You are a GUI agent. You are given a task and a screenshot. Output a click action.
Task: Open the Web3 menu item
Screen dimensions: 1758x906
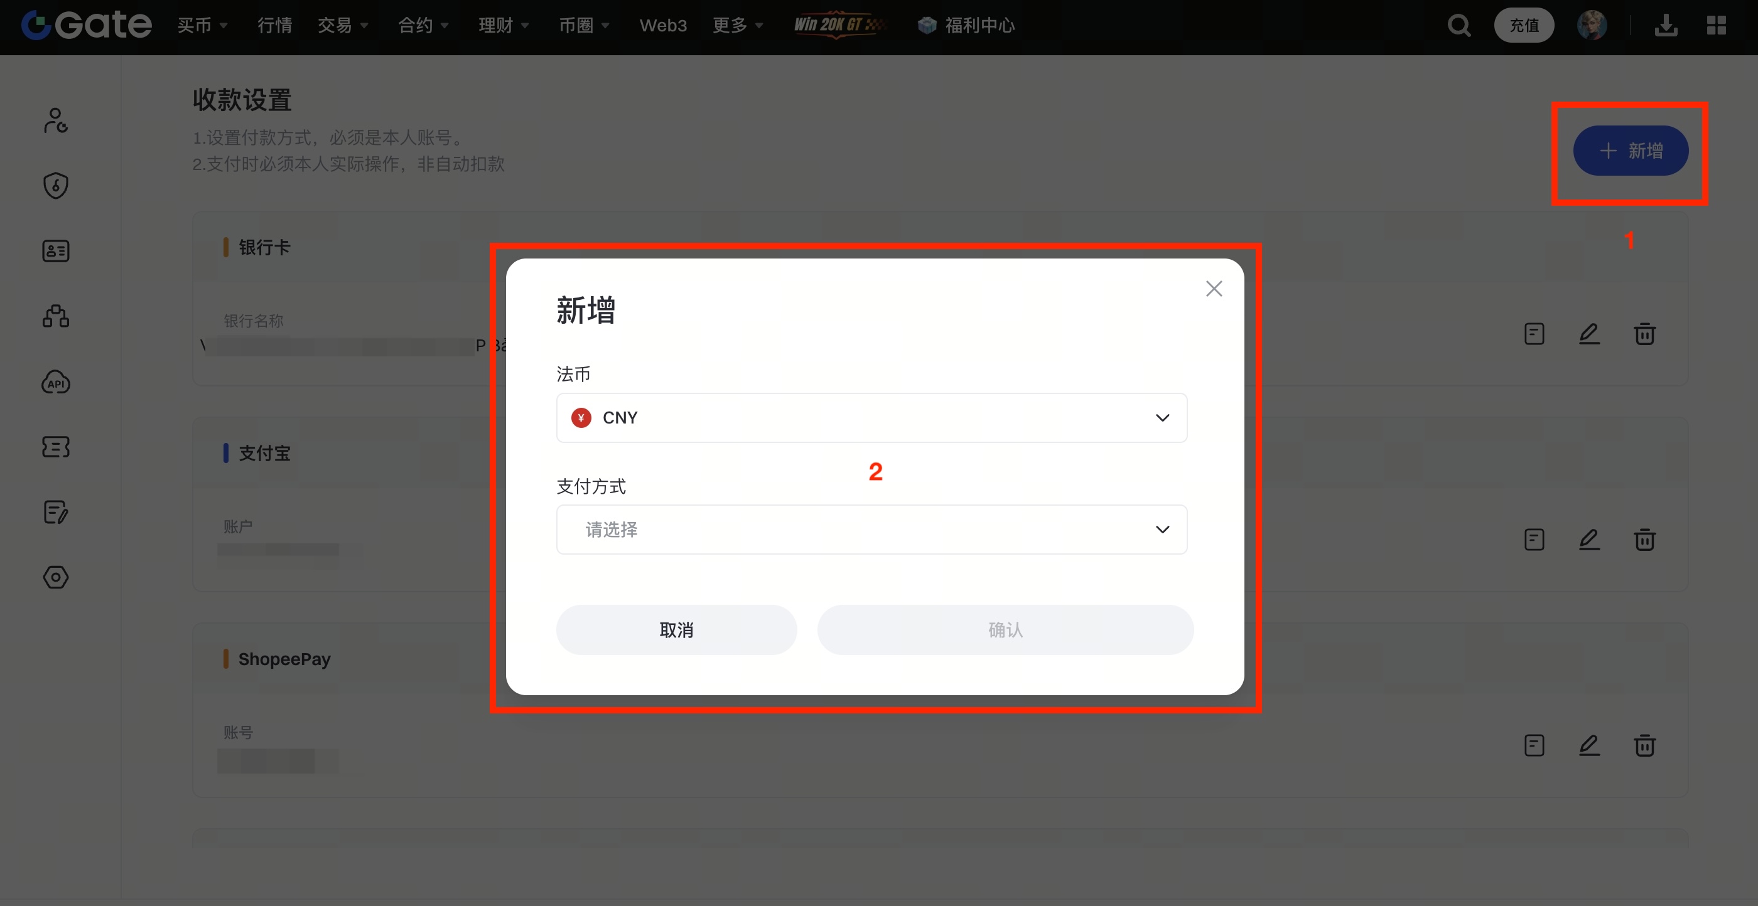click(x=662, y=26)
